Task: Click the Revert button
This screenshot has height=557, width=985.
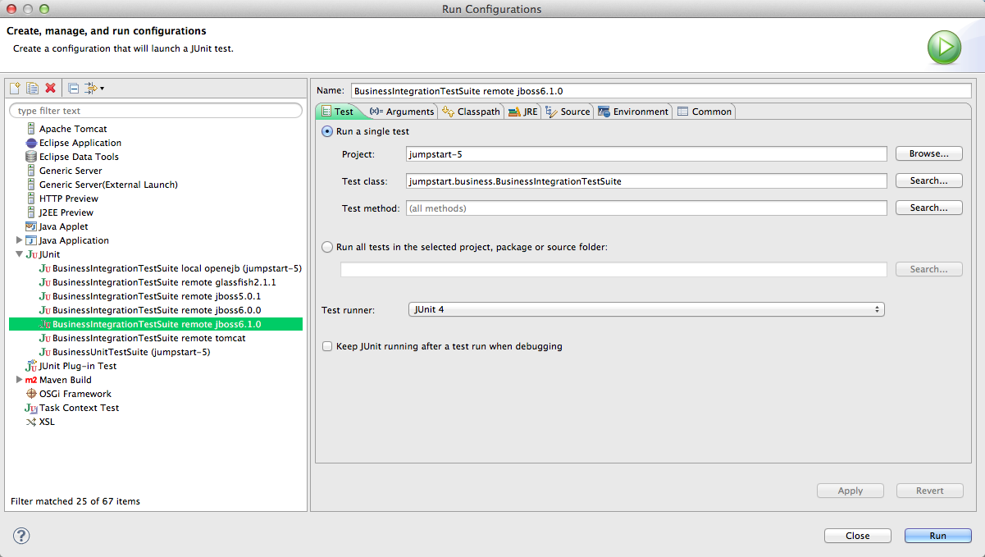Action: click(930, 491)
